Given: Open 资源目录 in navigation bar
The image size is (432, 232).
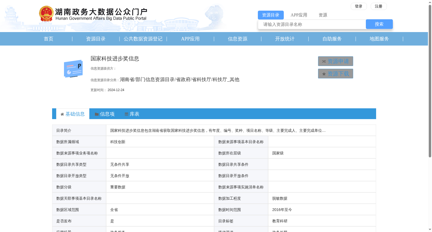Looking at the screenshot, I should pos(96,39).
